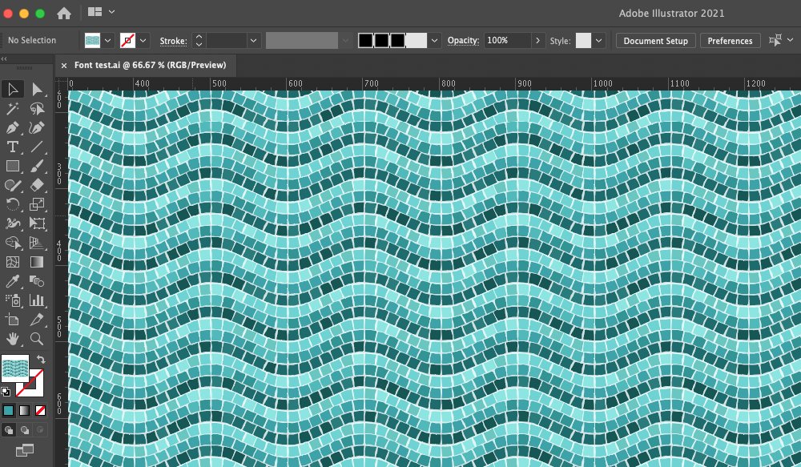This screenshot has width=801, height=467.
Task: Select the Type tool
Action: (x=12, y=147)
